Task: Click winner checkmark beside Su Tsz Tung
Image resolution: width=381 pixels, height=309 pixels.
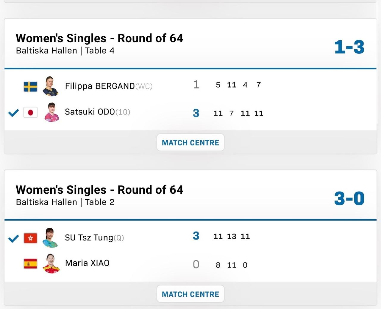Action: click(13, 238)
